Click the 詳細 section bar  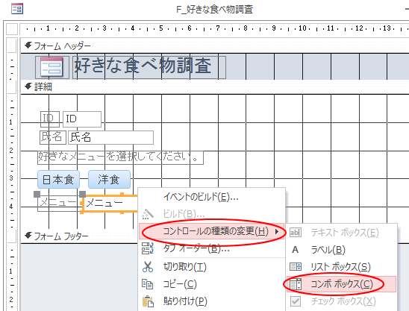coord(214,87)
